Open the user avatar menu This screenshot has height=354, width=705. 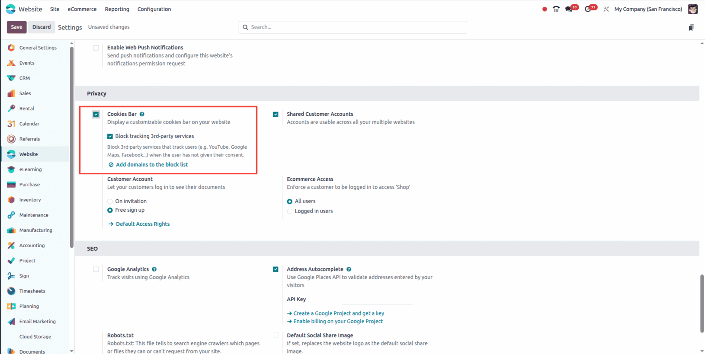[x=693, y=9]
